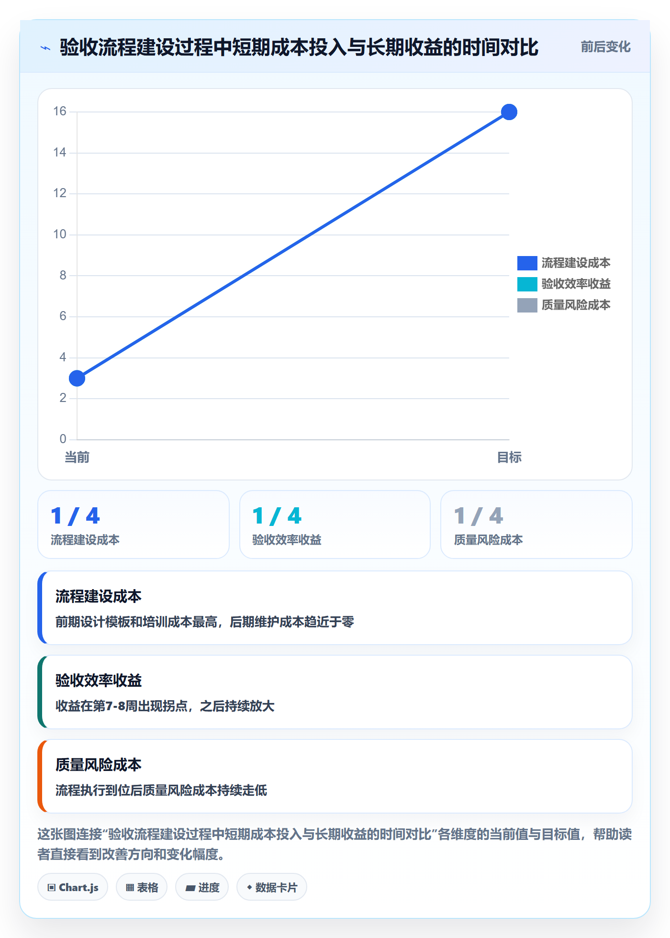Image resolution: width=670 pixels, height=938 pixels.
Task: Click the 目标 x-axis label
Action: point(509,458)
